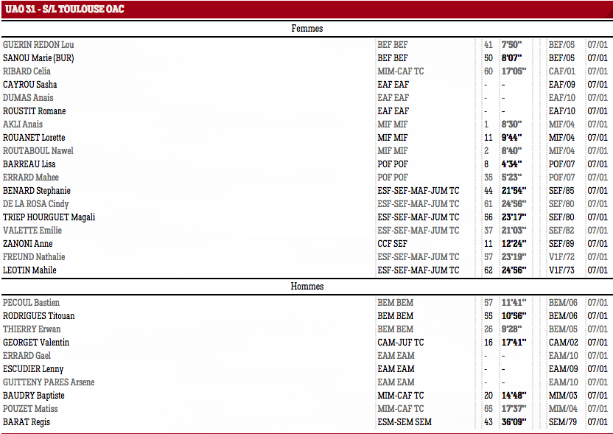613x434 pixels.
Task: Select LEOTIN Mahile's name
Action: click(29, 271)
